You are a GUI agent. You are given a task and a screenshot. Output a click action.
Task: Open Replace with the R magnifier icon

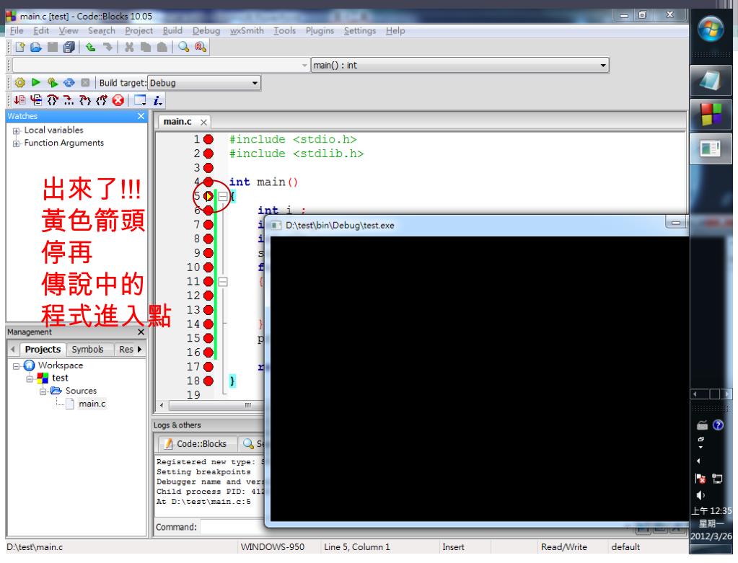pyautogui.click(x=201, y=47)
